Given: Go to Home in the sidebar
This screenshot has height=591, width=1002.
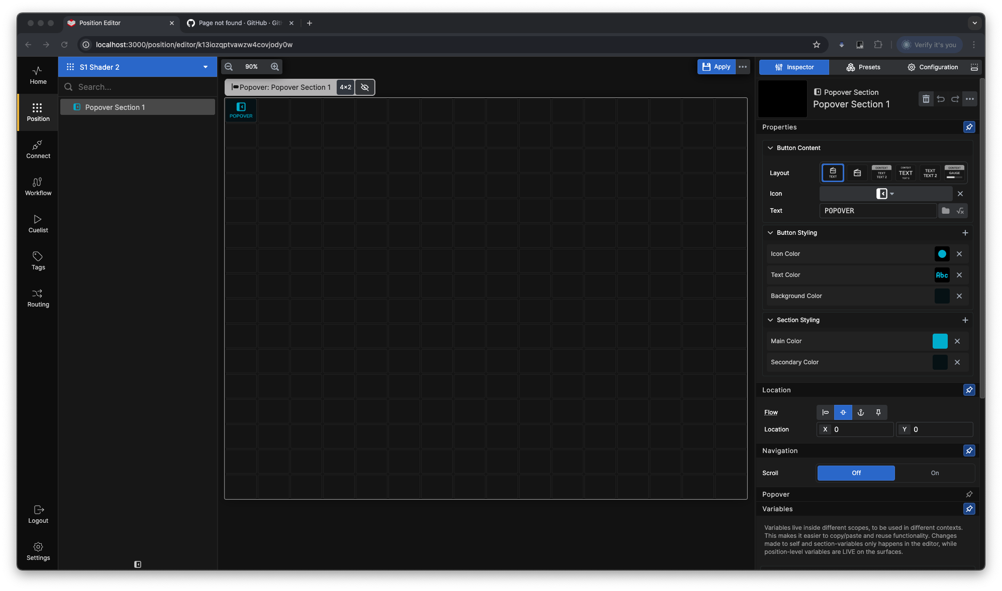Looking at the screenshot, I should tap(38, 75).
